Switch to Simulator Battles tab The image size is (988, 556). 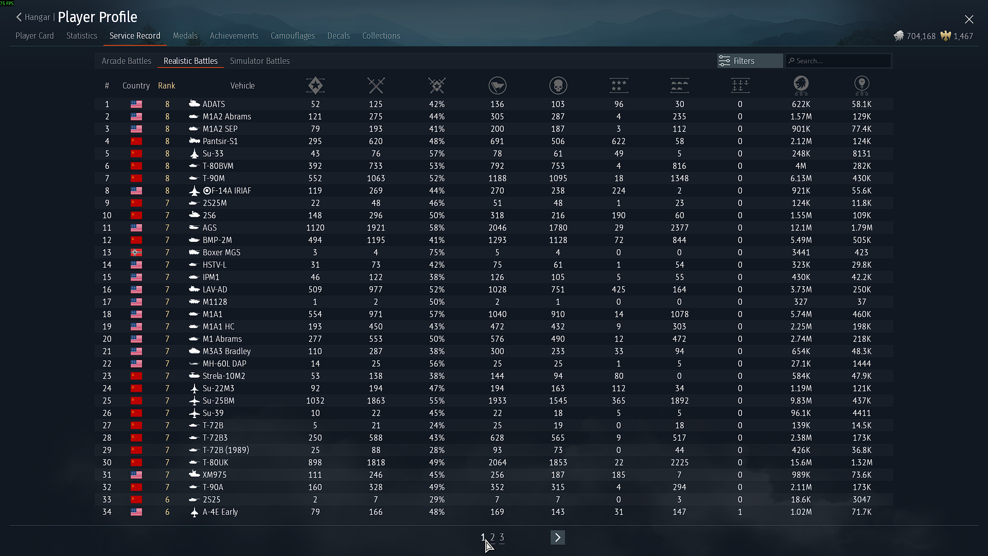(259, 61)
